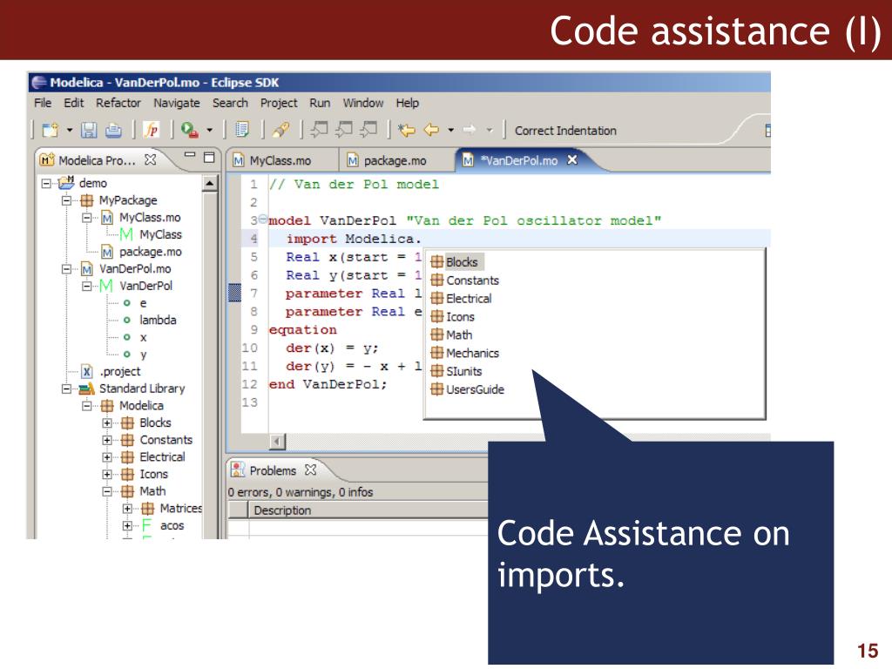Click the editor horizontal scroll-left arrow
The image size is (892, 669).
pos(277,441)
